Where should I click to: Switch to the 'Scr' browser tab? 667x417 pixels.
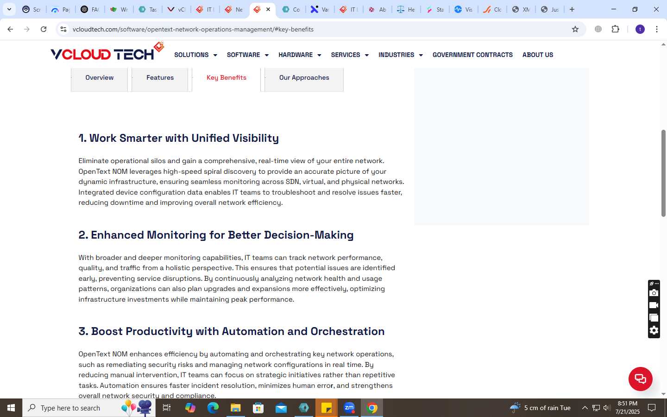[x=31, y=9]
